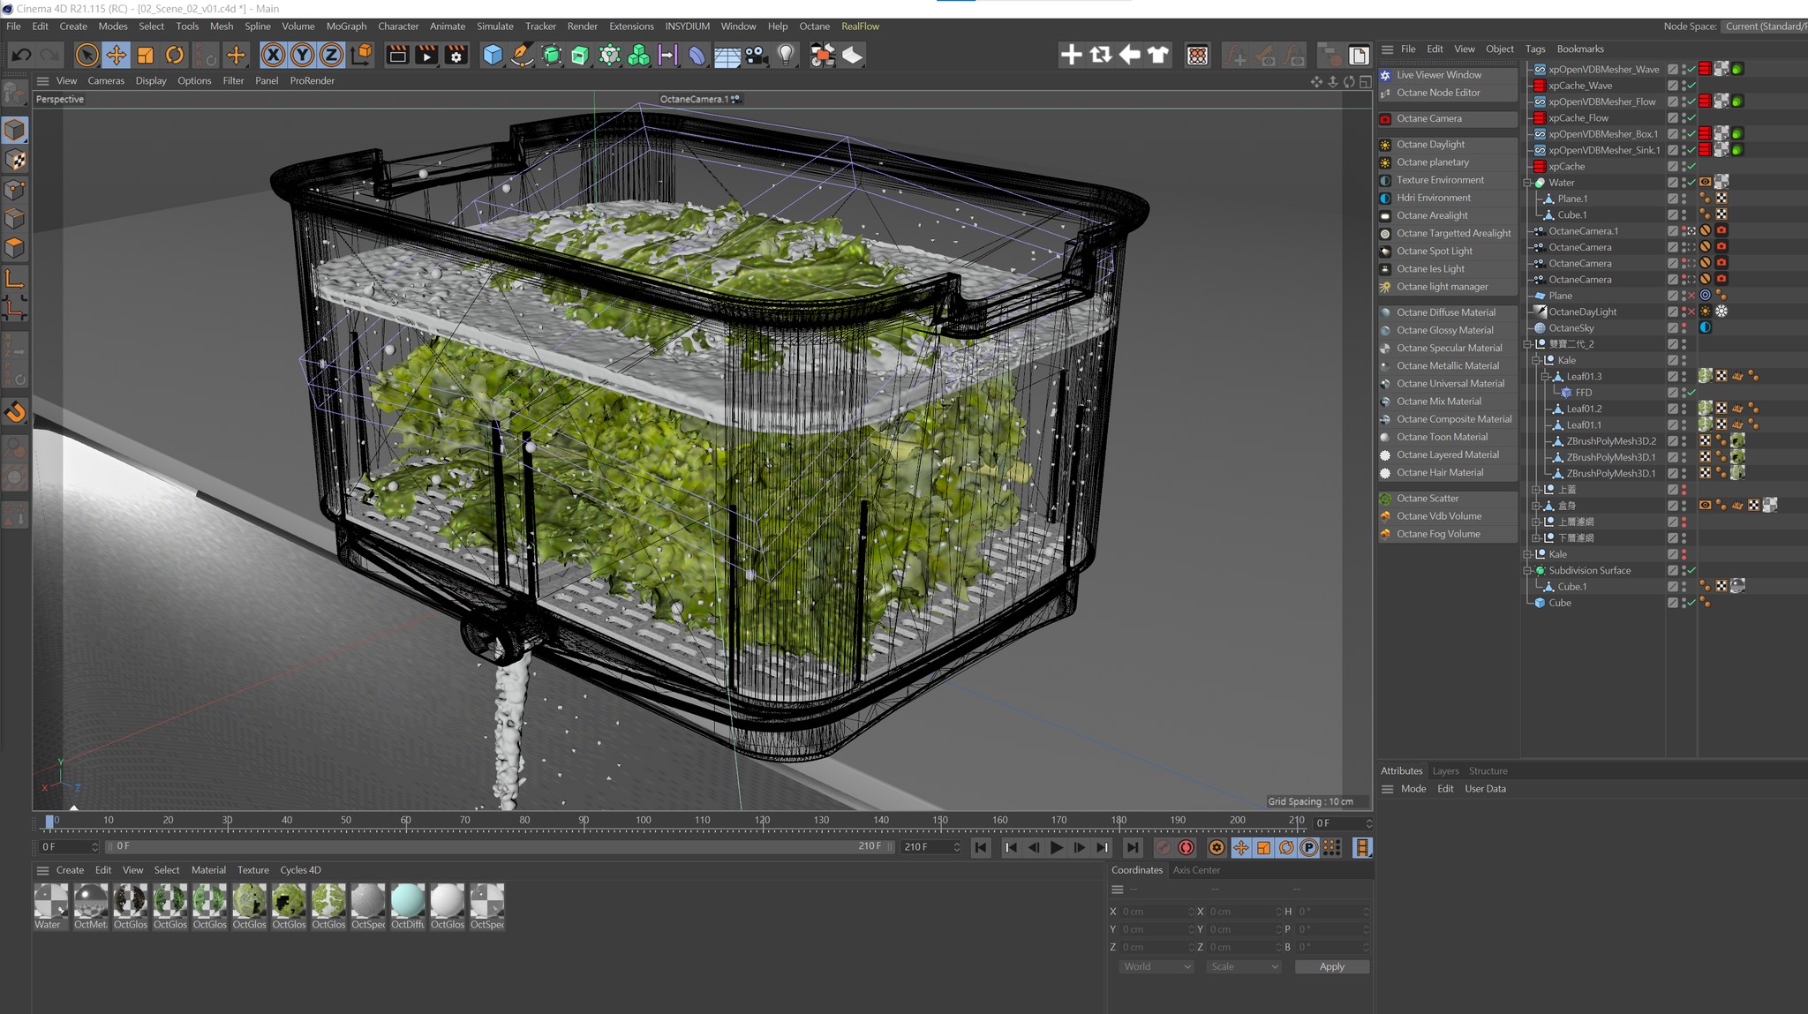Click the Cube primitive icon
Screen dimensions: 1808x1014
click(x=493, y=56)
